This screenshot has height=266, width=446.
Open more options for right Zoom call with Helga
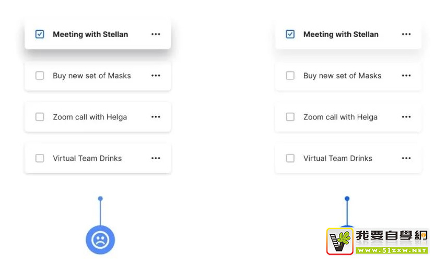point(406,117)
